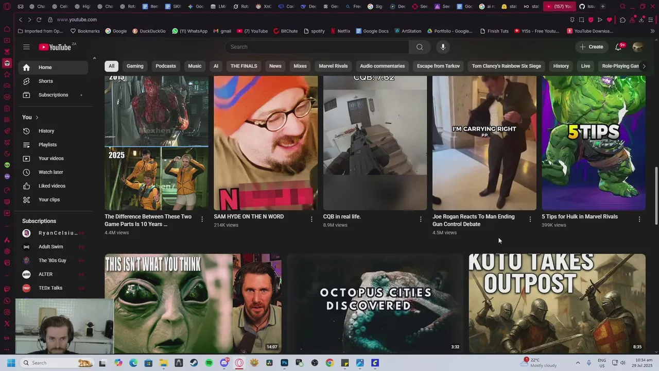Open Shorts in the sidebar
The width and height of the screenshot is (659, 371).
[x=53, y=81]
